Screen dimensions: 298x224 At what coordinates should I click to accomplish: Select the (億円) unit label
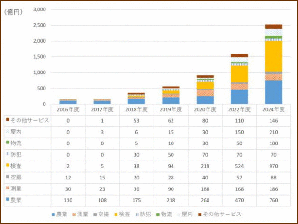tap(13, 12)
